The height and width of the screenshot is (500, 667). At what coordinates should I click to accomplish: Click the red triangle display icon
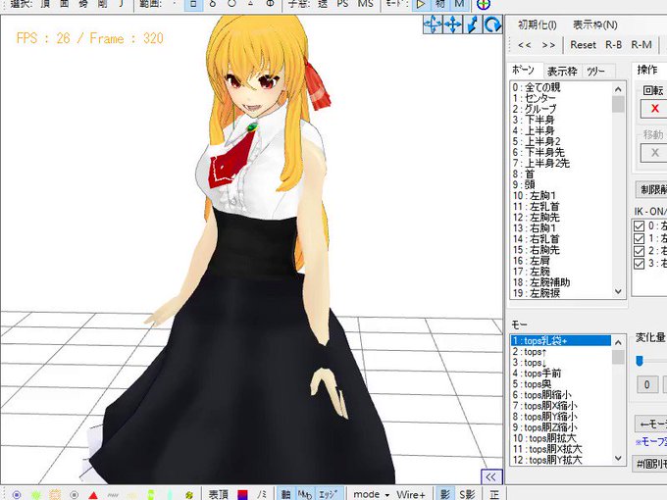[93, 495]
